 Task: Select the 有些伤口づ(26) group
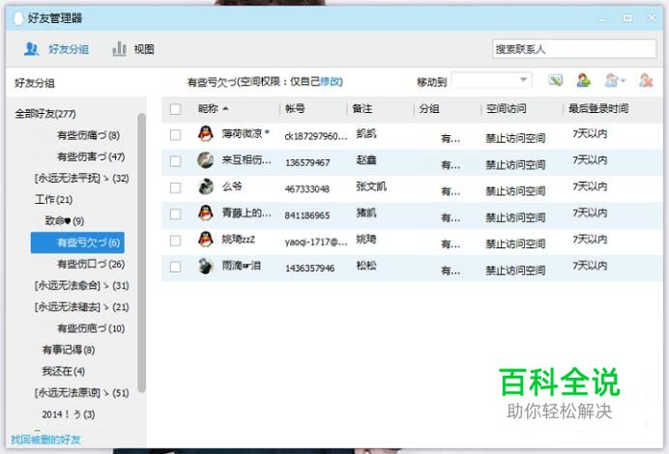pos(91,264)
